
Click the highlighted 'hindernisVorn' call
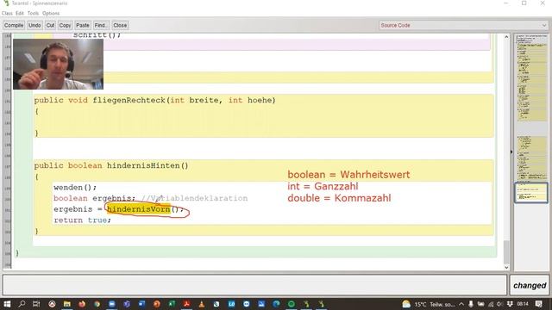(139, 209)
